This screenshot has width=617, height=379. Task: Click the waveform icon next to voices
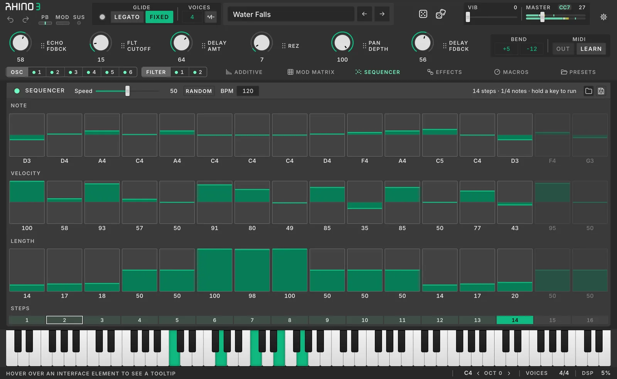tap(211, 17)
